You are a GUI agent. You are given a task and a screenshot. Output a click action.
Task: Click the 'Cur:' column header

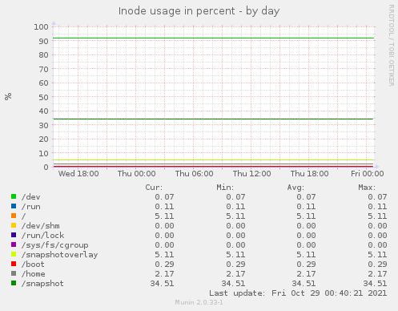click(x=154, y=188)
